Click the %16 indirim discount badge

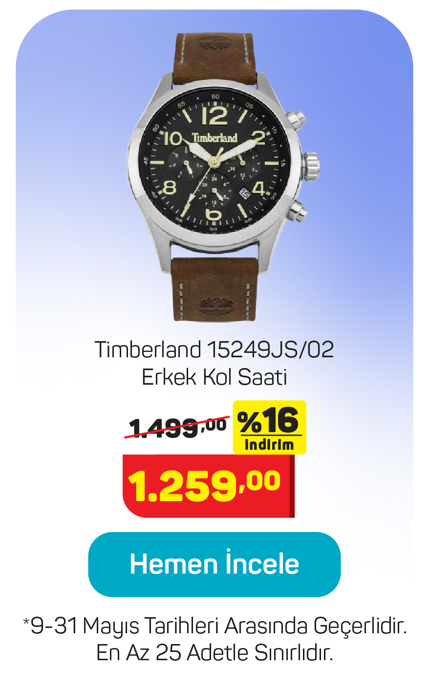pyautogui.click(x=269, y=427)
